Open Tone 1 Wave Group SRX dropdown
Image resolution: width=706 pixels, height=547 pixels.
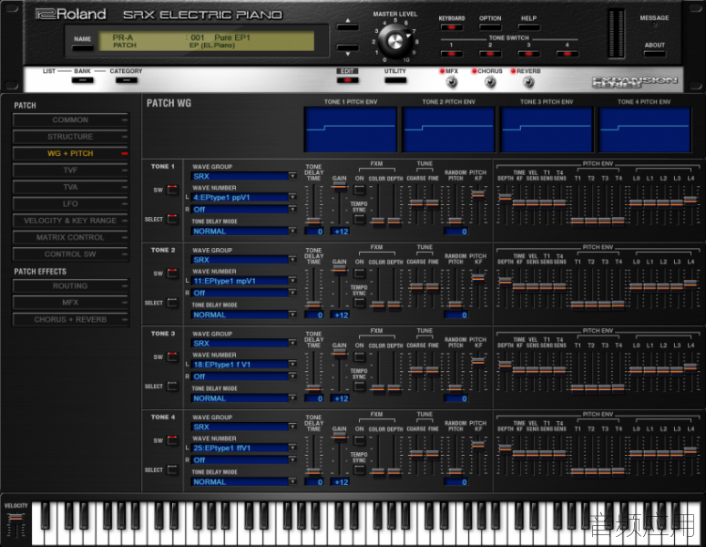[x=243, y=176]
